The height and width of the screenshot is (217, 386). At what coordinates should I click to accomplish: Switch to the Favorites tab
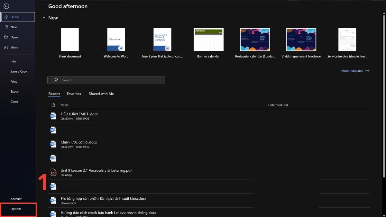coord(74,94)
